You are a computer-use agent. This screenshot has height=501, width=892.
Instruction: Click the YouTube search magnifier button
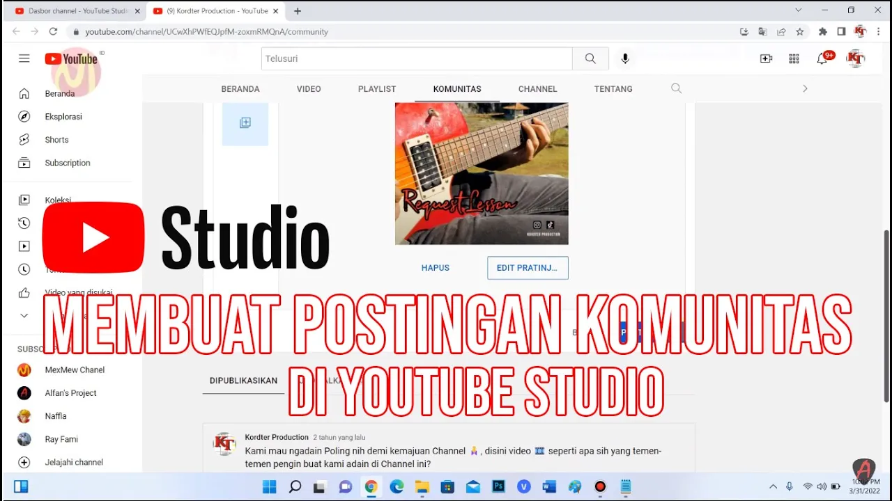[x=590, y=58]
